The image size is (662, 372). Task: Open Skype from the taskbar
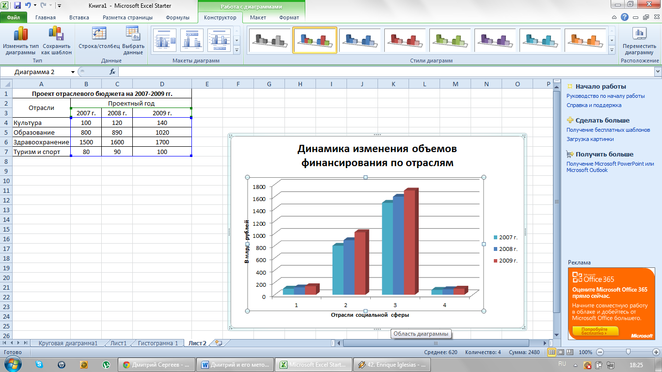coord(39,364)
